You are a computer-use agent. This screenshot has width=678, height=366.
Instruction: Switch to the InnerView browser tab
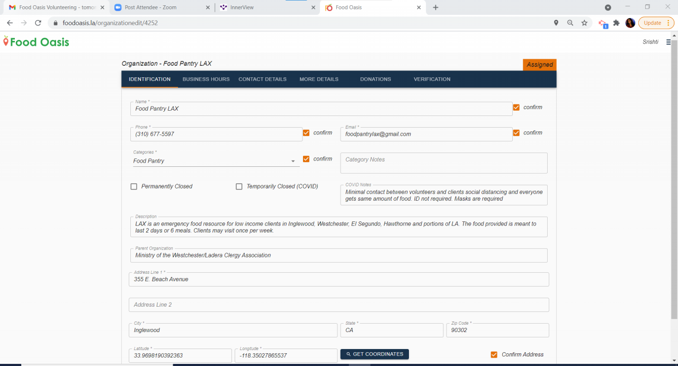pyautogui.click(x=267, y=7)
